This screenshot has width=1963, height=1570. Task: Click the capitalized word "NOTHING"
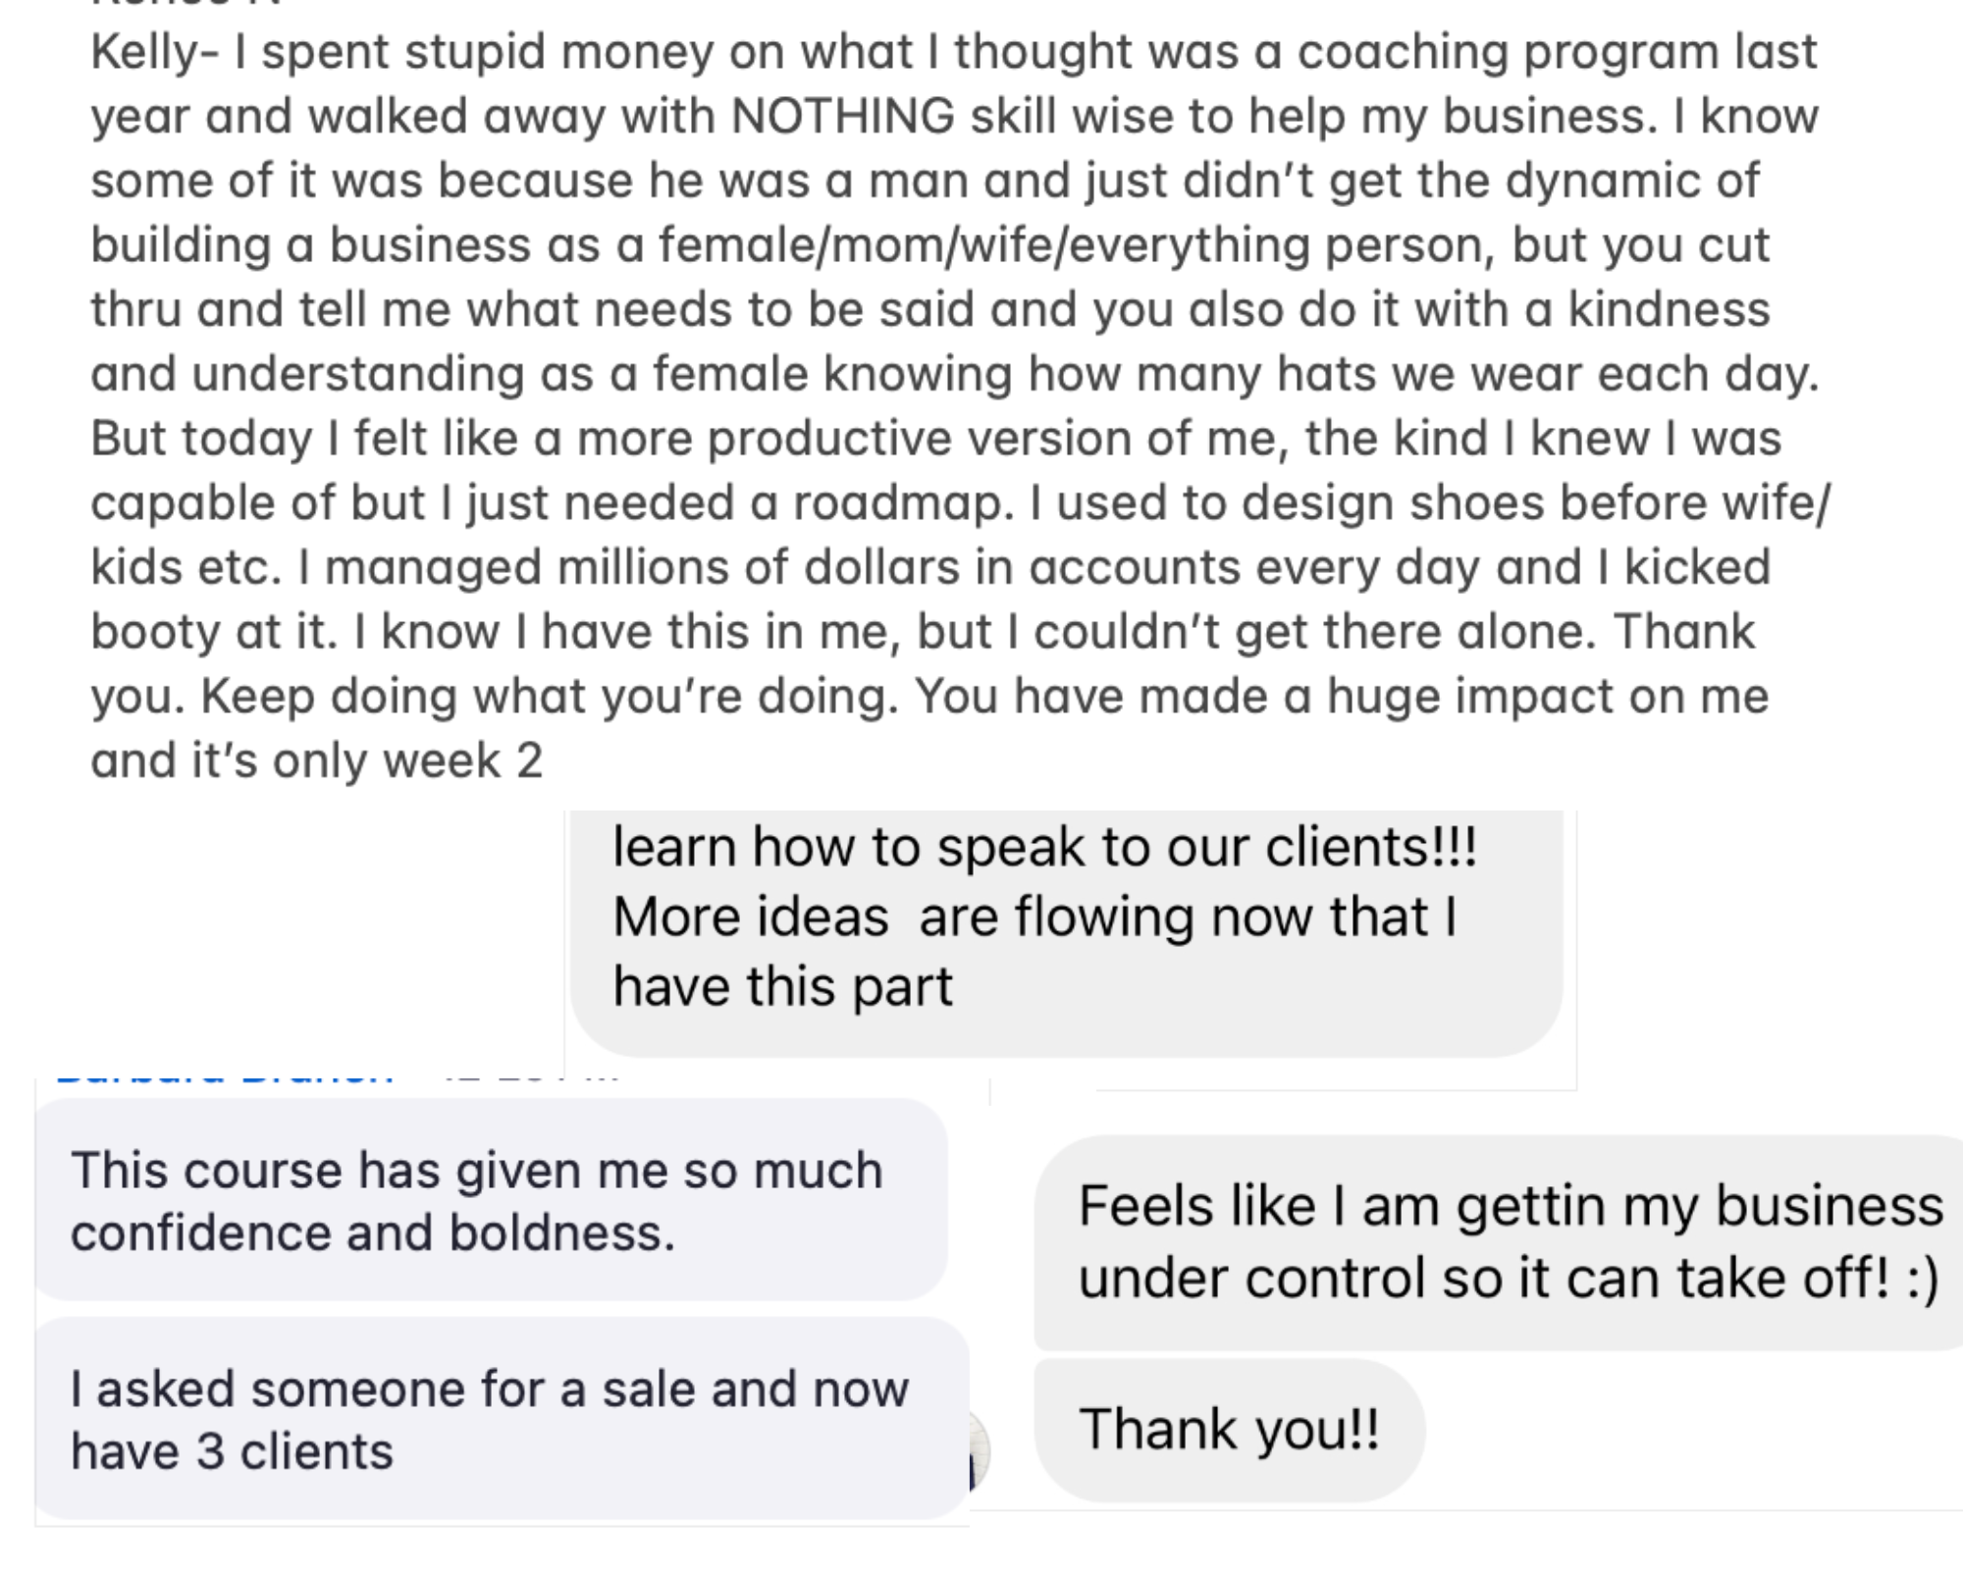tap(842, 116)
